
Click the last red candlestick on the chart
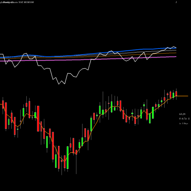pos(176,94)
